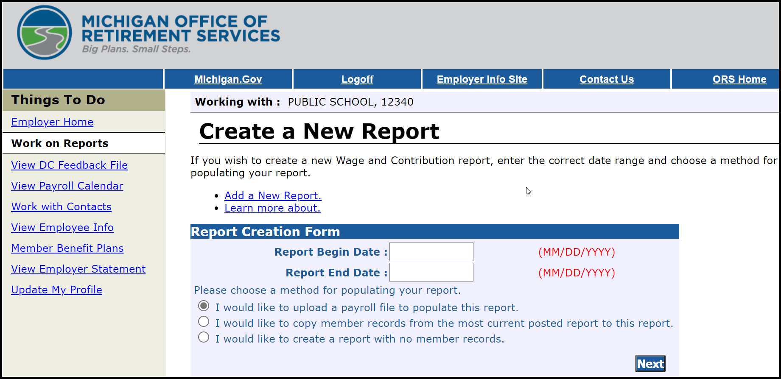Focus the Report End Date field
The image size is (781, 379).
pos(431,273)
